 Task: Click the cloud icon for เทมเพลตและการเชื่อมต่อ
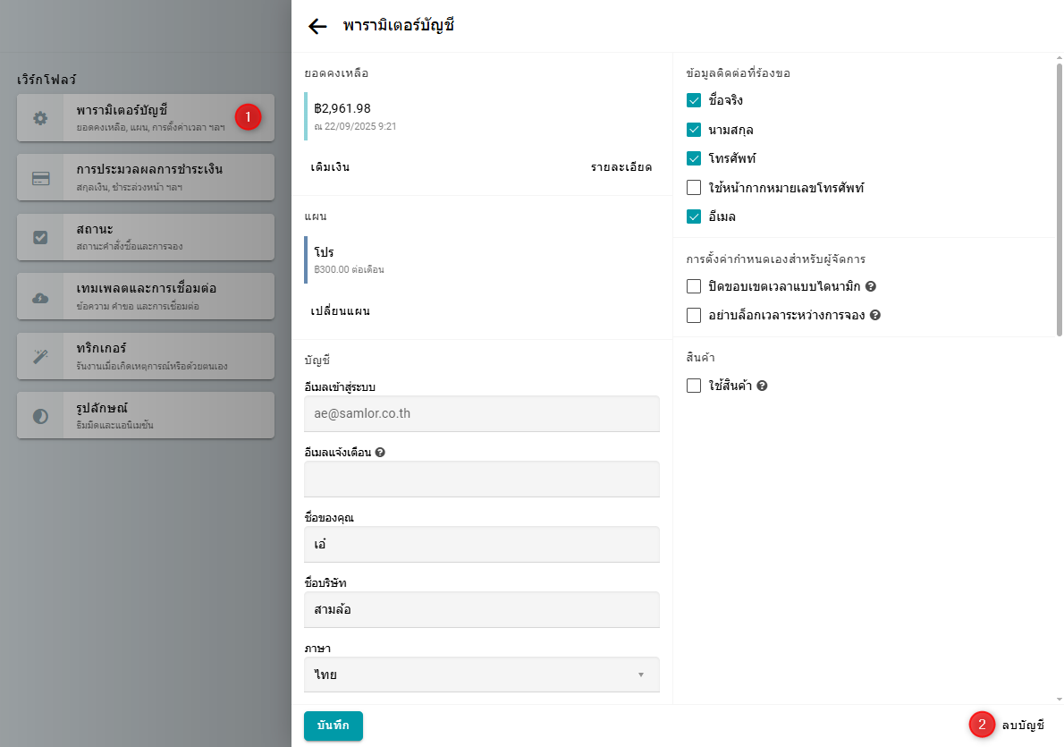click(x=40, y=297)
